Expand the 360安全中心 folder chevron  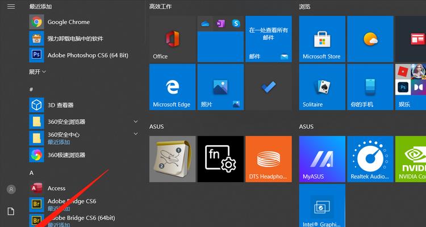[x=136, y=133]
